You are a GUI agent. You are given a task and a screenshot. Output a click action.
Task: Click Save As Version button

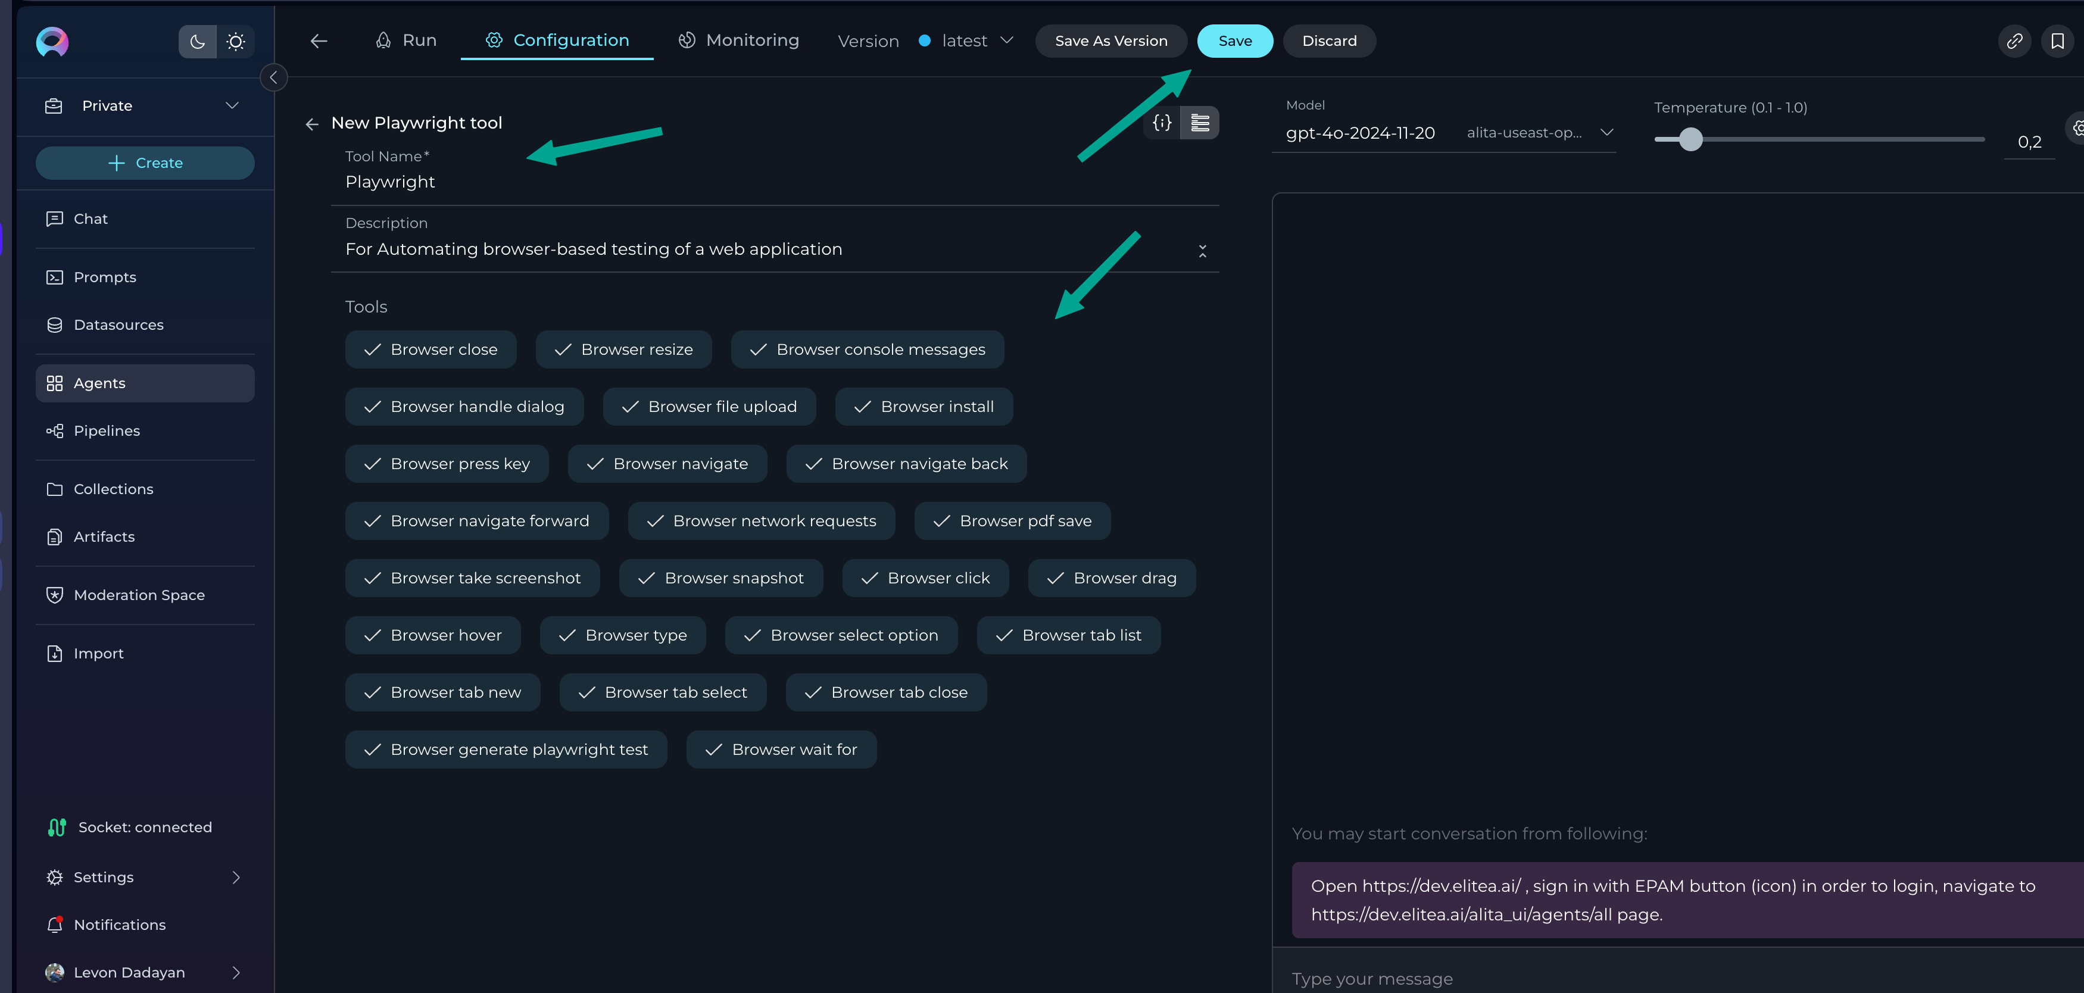[1110, 41]
